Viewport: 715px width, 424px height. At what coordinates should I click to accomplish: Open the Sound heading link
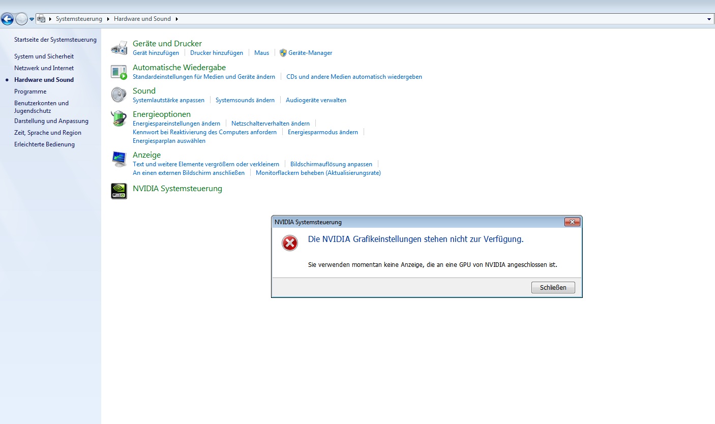[x=144, y=91]
